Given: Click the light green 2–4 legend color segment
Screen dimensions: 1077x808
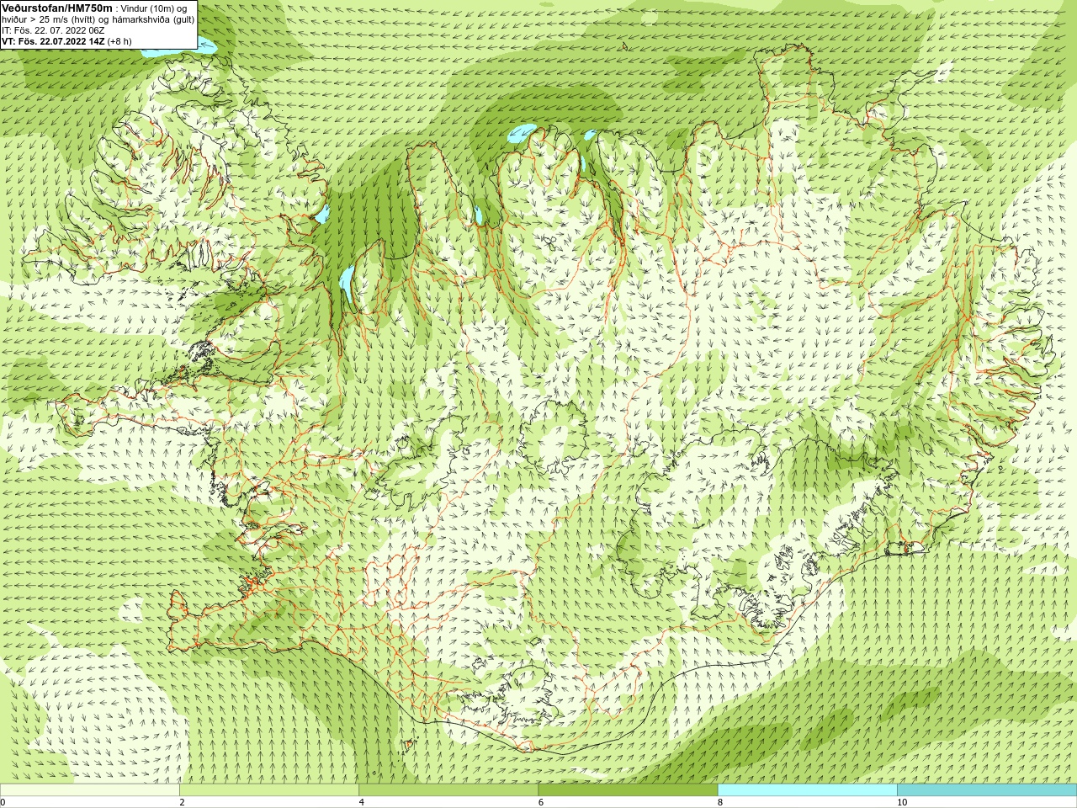Looking at the screenshot, I should 269,790.
